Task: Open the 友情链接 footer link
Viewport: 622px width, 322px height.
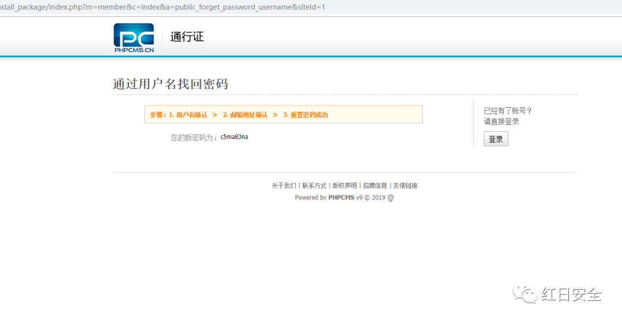Action: pos(405,185)
